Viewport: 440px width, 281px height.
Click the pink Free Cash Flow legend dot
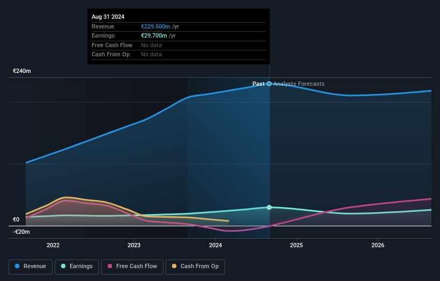(x=110, y=266)
